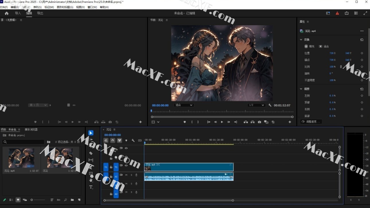
Task: Collapse the 裁剪 section chevron
Action: [301, 89]
